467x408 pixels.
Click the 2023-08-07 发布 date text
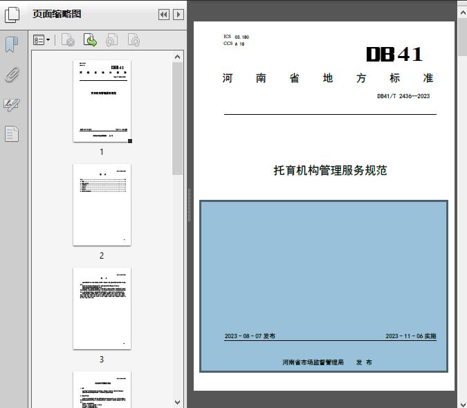click(250, 336)
